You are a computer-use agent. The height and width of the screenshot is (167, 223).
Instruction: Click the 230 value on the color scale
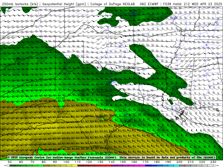coord(213,162)
